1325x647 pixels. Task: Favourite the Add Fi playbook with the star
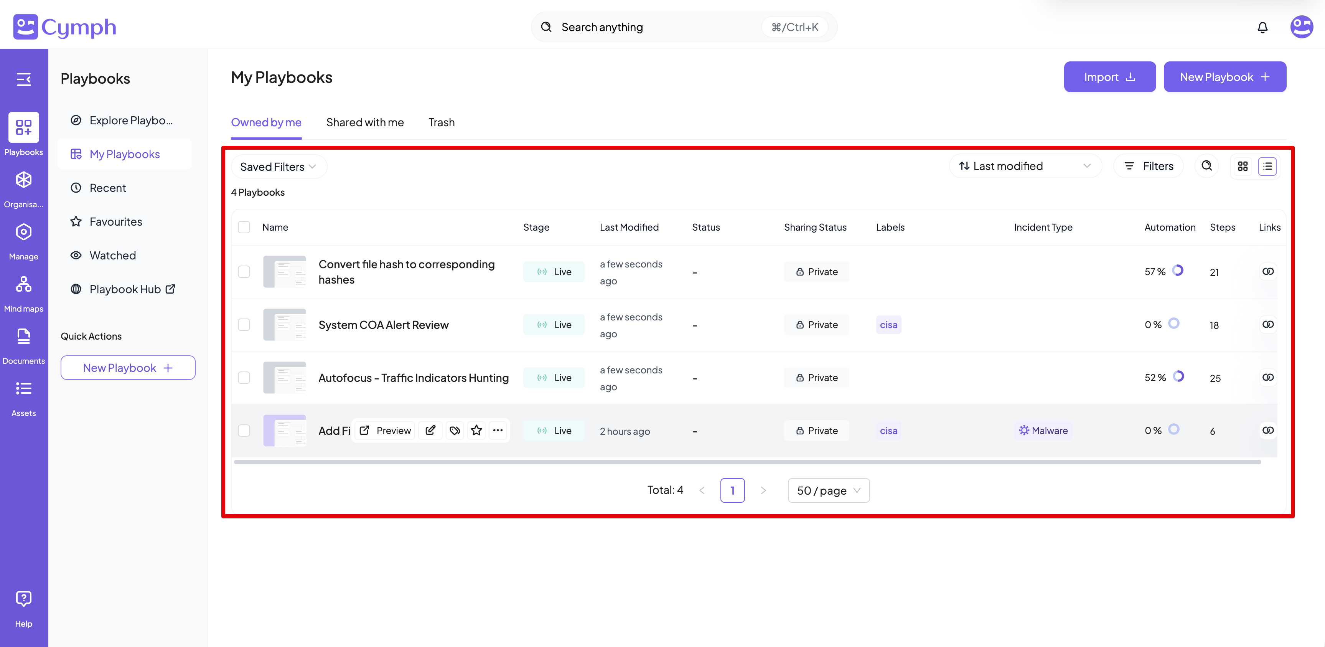(x=476, y=430)
